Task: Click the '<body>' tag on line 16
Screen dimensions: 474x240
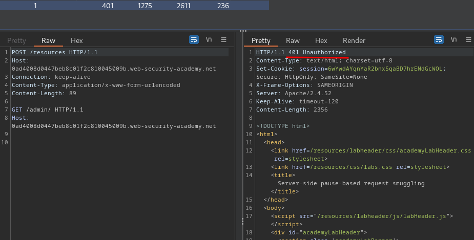Action: 274,208
